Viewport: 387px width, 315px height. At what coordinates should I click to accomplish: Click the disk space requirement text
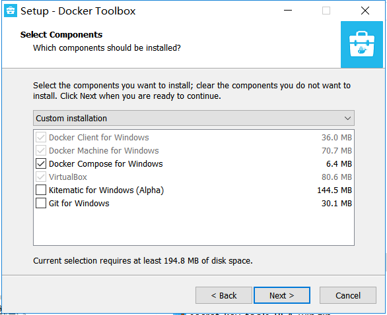coord(143,260)
